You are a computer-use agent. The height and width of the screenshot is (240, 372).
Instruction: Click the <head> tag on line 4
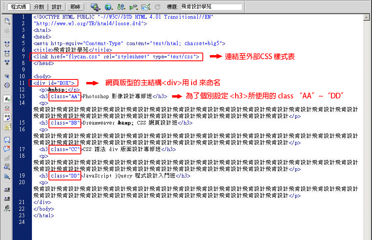click(x=42, y=37)
